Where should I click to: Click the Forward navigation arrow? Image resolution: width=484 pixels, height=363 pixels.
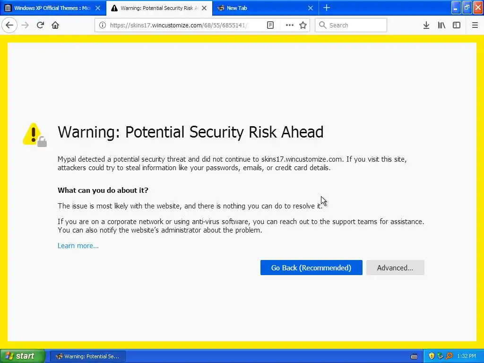pos(26,25)
